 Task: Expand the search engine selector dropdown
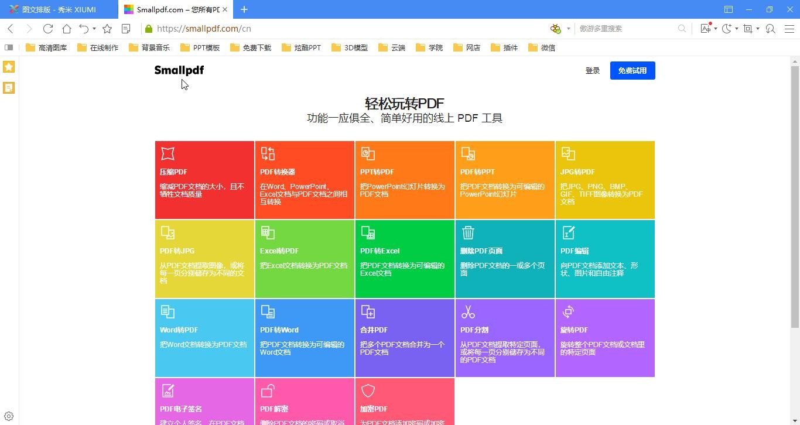pyautogui.click(x=568, y=29)
